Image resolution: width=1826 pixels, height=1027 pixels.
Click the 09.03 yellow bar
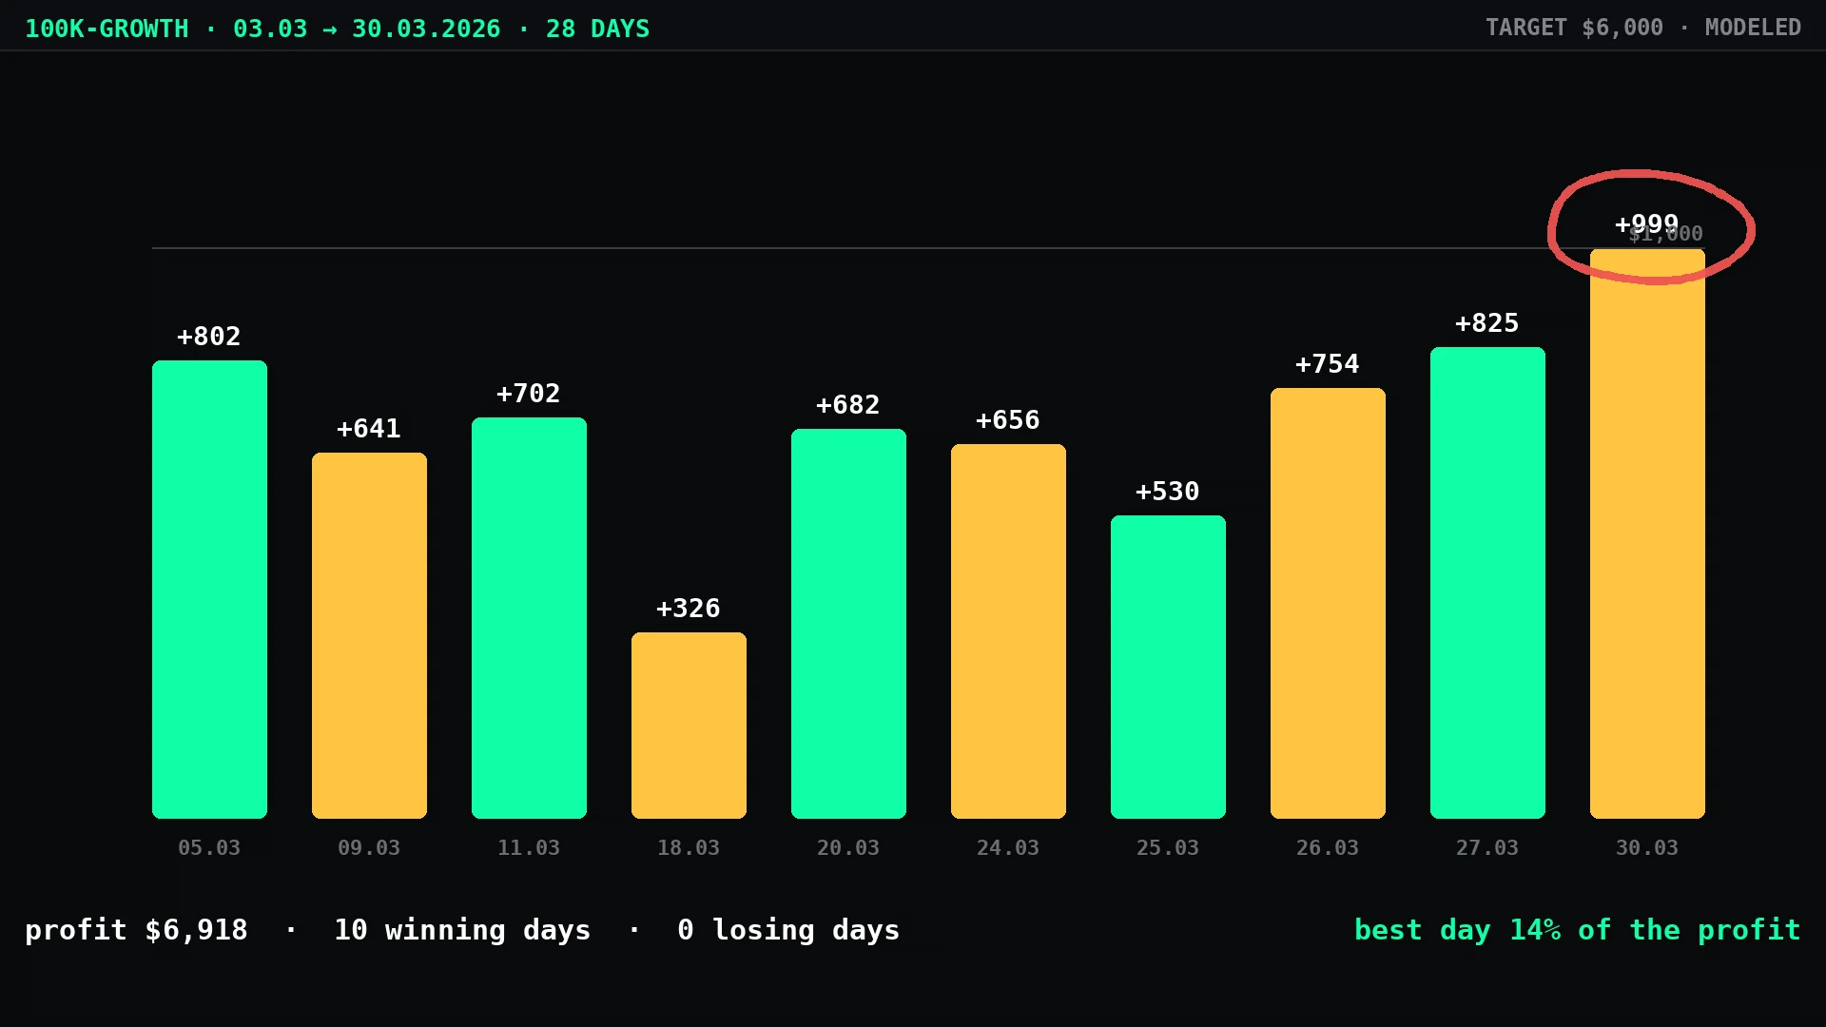[369, 635]
